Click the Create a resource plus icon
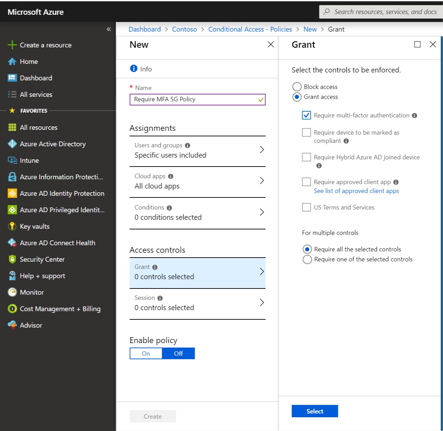The height and width of the screenshot is (431, 443). [x=12, y=45]
